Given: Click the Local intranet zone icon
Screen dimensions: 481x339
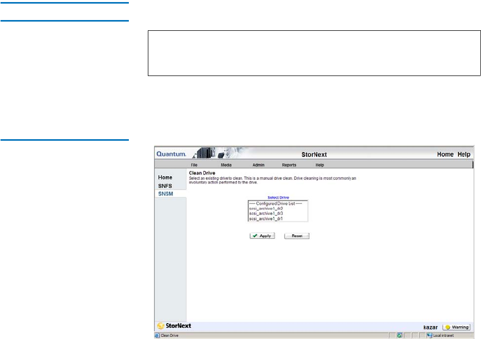Looking at the screenshot, I should pos(430,335).
